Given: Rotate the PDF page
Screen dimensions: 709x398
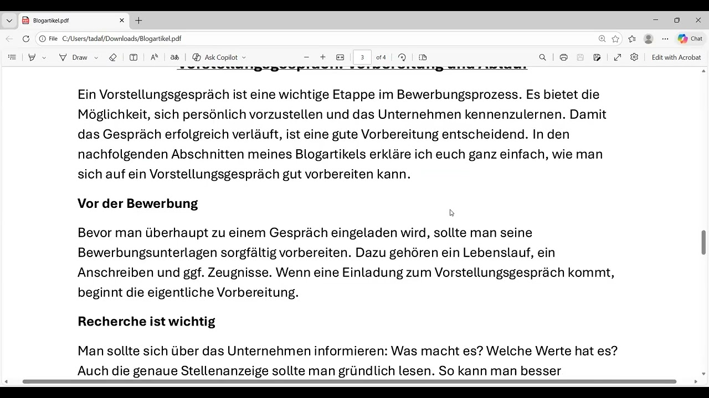Looking at the screenshot, I should (x=402, y=57).
